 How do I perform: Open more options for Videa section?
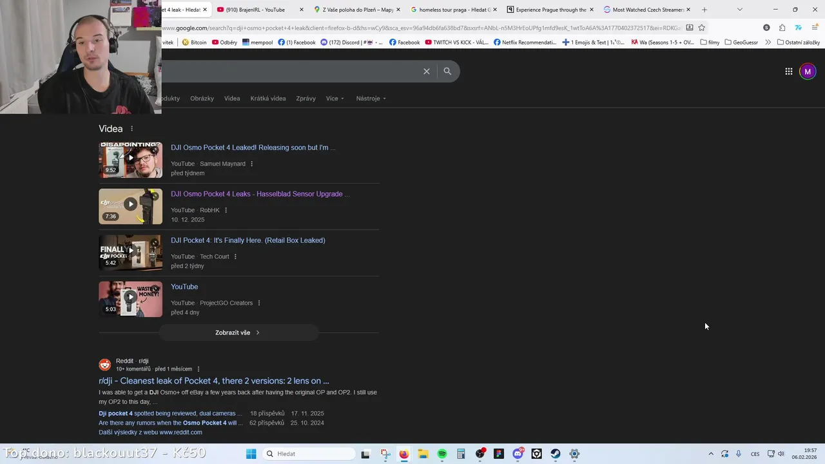pyautogui.click(x=132, y=129)
